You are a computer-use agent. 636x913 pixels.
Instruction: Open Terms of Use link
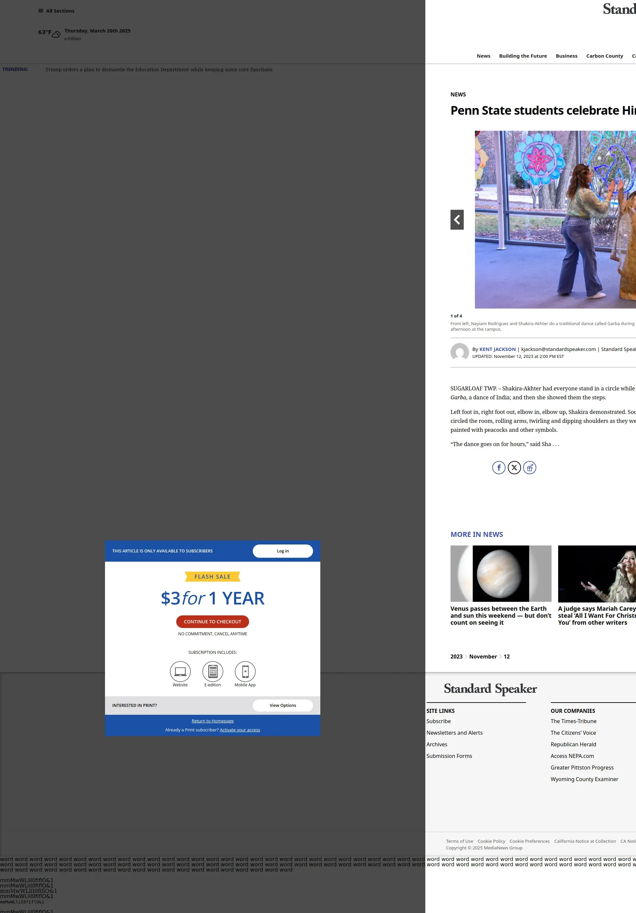459,841
